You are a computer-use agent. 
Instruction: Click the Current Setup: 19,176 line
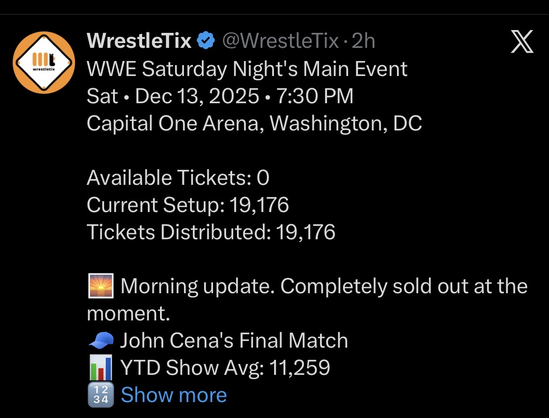tap(188, 205)
